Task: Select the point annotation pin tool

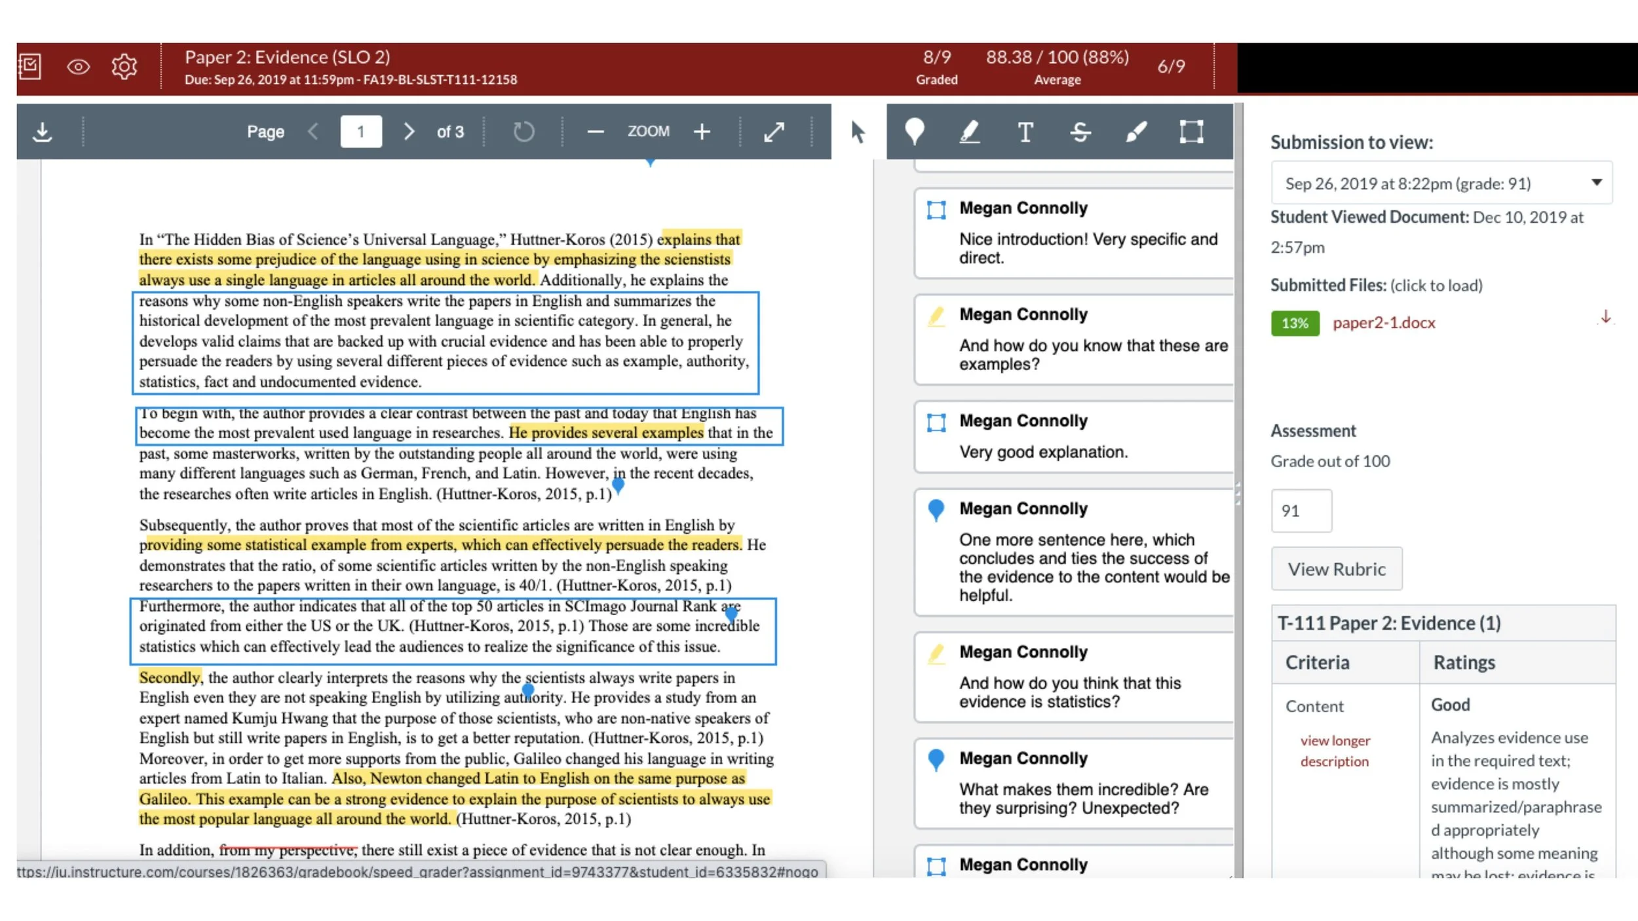Action: pyautogui.click(x=914, y=132)
